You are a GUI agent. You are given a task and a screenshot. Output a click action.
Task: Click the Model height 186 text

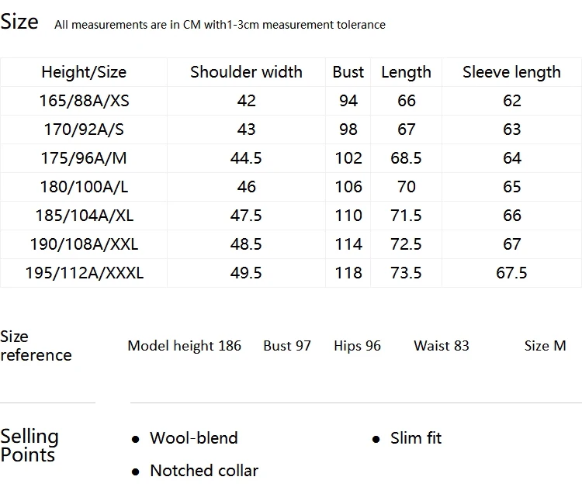tap(184, 346)
